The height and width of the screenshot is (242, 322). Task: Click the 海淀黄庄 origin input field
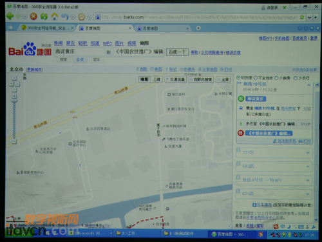[79, 52]
